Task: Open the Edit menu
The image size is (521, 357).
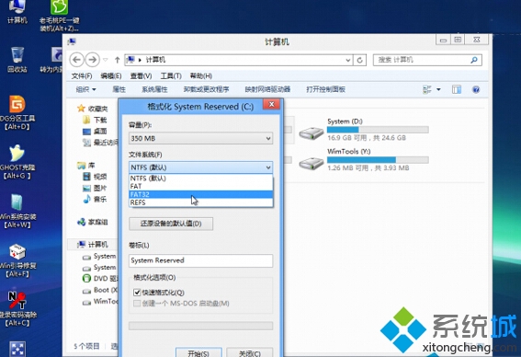Action: 111,75
